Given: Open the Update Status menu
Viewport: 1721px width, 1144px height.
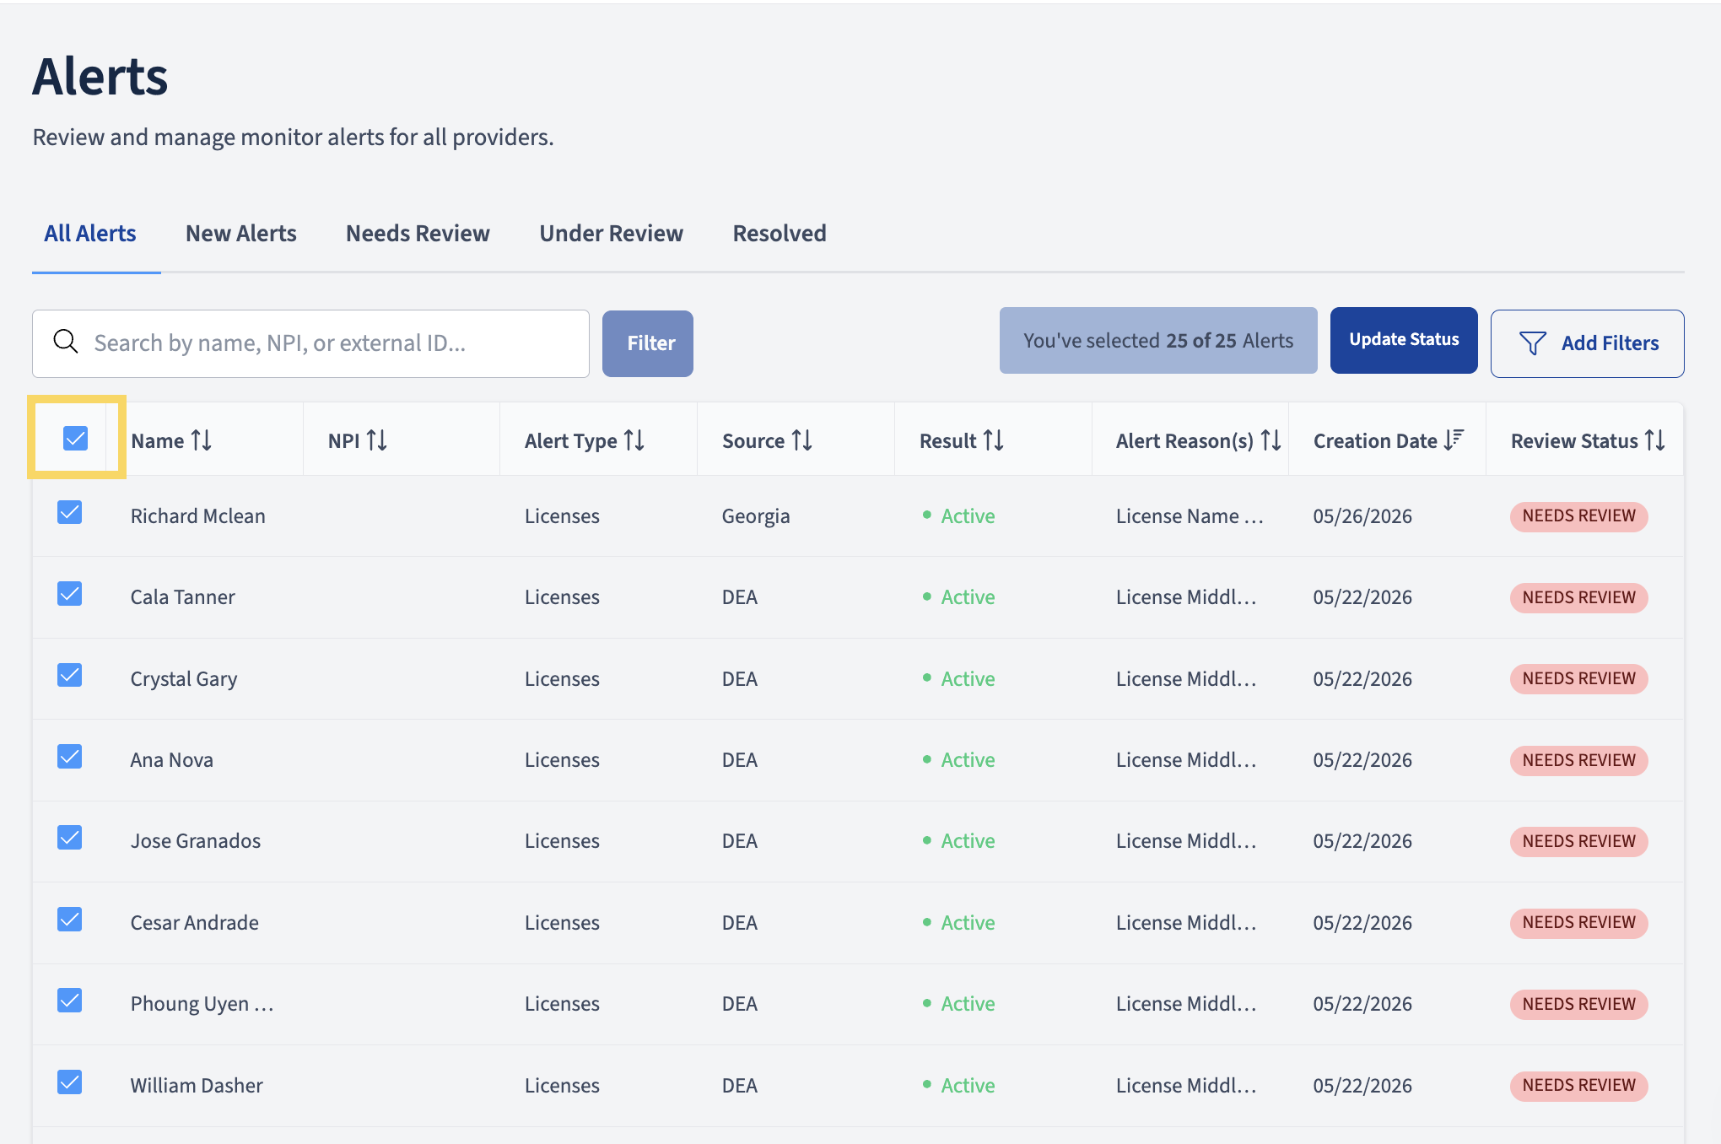Looking at the screenshot, I should [x=1404, y=340].
